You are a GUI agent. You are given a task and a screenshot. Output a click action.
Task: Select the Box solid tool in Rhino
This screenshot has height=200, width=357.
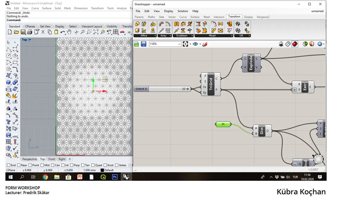click(9, 82)
